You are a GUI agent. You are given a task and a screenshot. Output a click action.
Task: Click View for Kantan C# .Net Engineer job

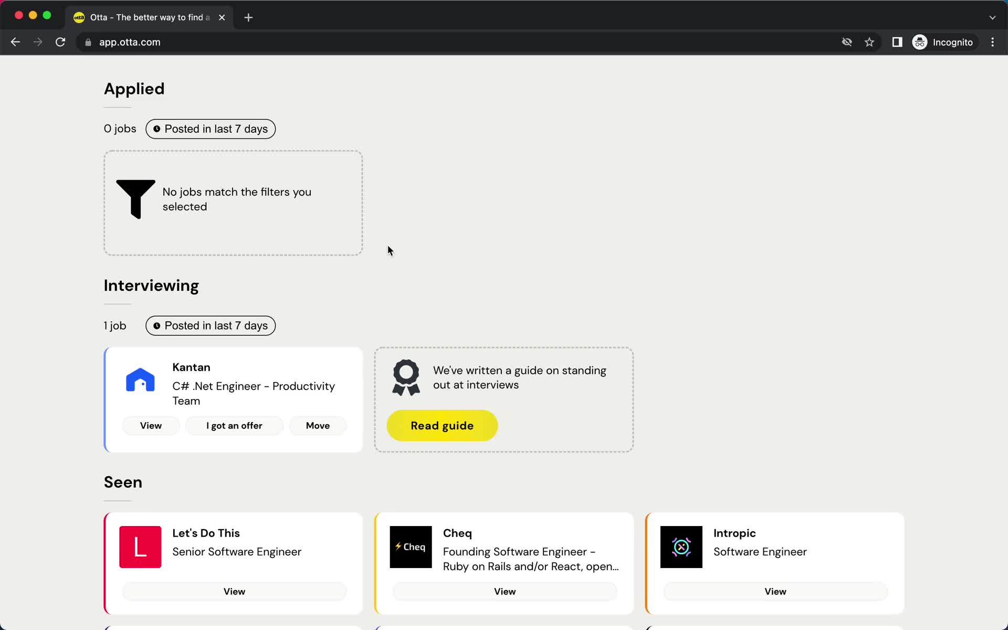click(x=150, y=425)
